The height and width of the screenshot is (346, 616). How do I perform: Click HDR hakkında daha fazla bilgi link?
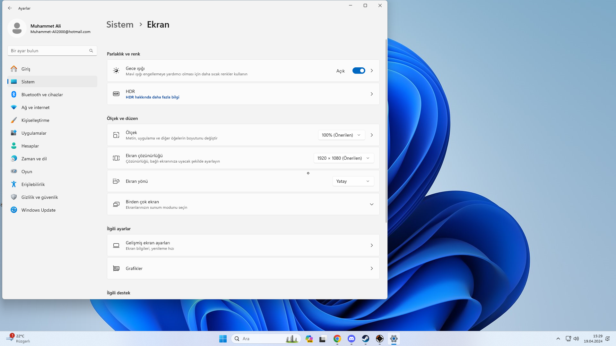click(152, 97)
